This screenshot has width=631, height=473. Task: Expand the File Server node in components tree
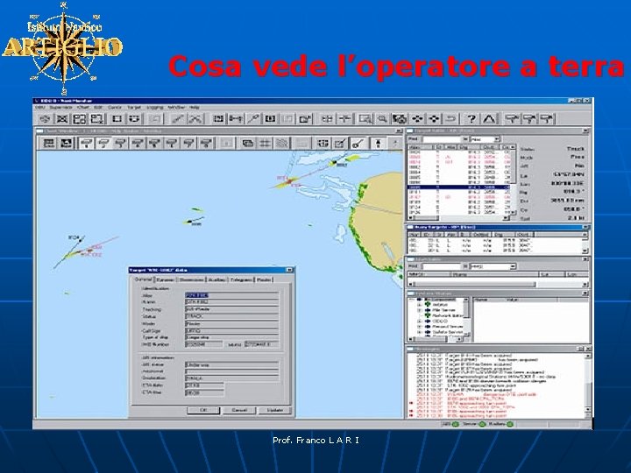click(x=419, y=310)
